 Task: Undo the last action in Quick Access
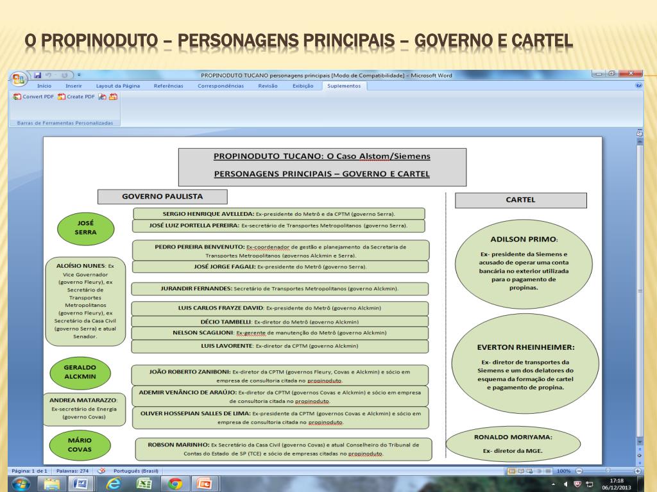(49, 76)
